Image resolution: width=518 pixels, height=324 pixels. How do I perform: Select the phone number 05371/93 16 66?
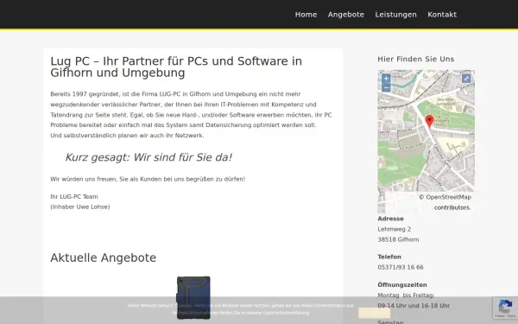pyautogui.click(x=401, y=267)
